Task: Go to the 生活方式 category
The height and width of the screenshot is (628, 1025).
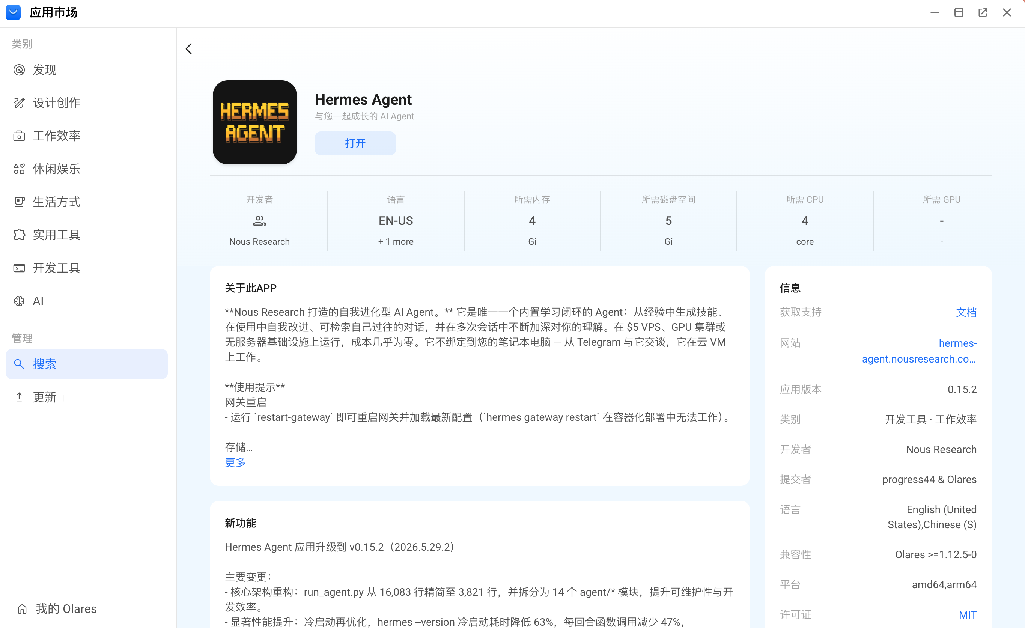Action: coord(87,202)
